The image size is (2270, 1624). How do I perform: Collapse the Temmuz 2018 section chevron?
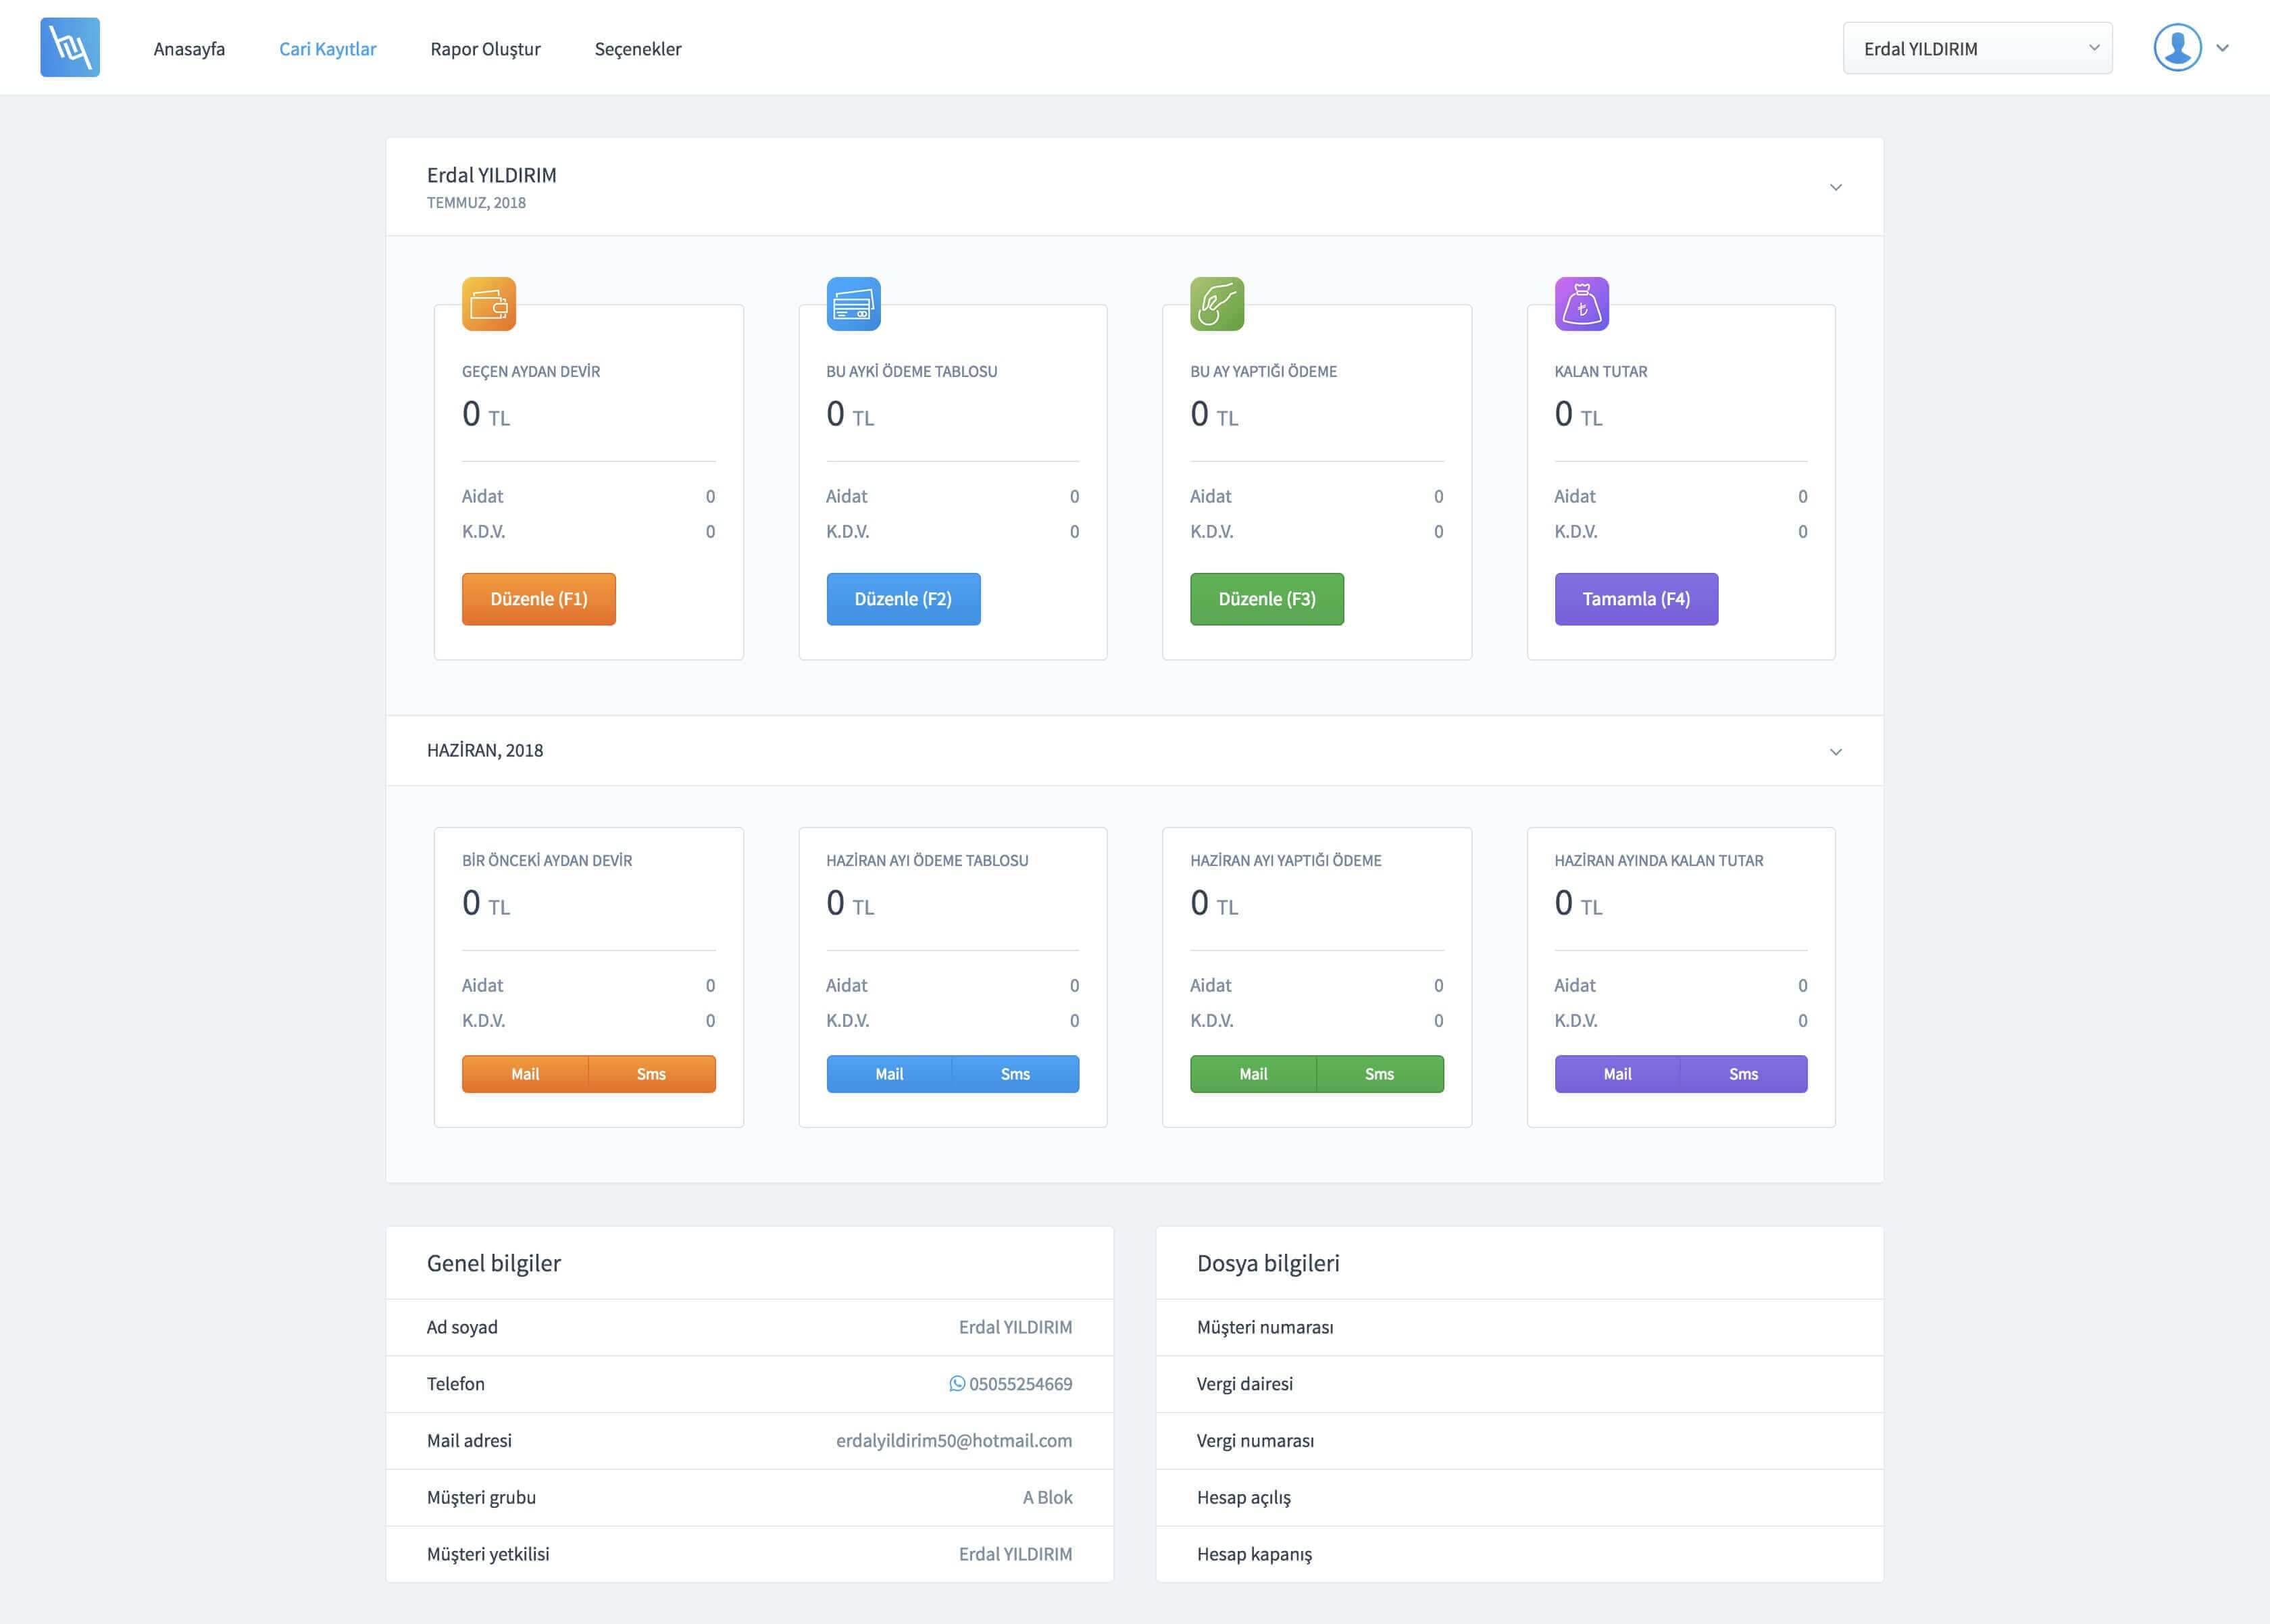[x=1835, y=187]
